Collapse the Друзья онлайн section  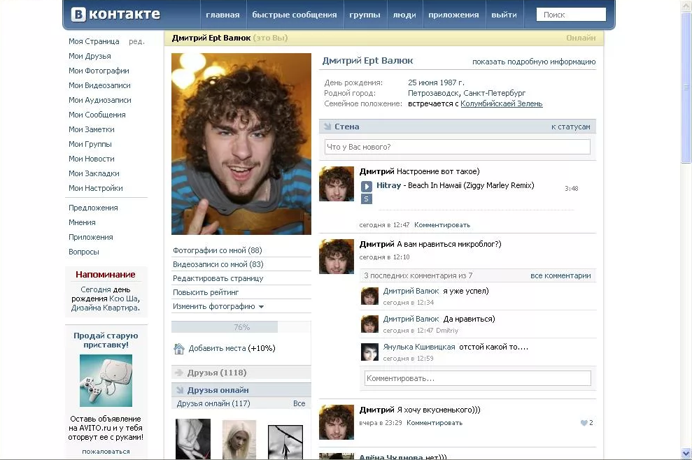tap(180, 390)
